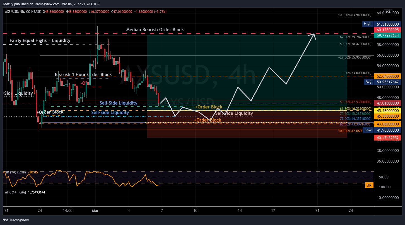The height and width of the screenshot is (225, 405).
Task: Click the −100.00 value on %R scale
Action: 383,187
